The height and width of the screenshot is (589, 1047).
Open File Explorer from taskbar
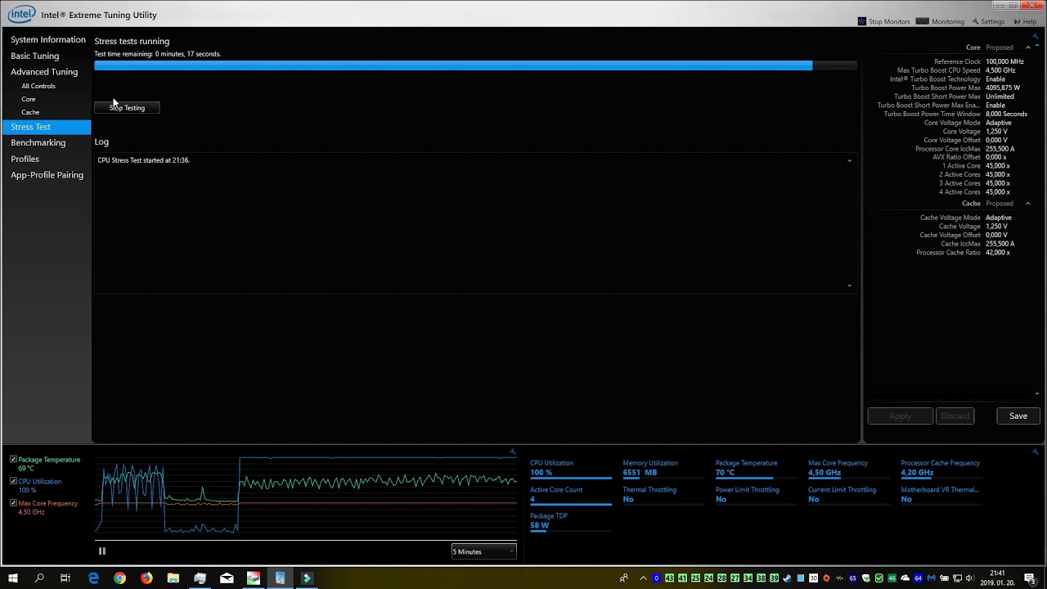click(173, 578)
